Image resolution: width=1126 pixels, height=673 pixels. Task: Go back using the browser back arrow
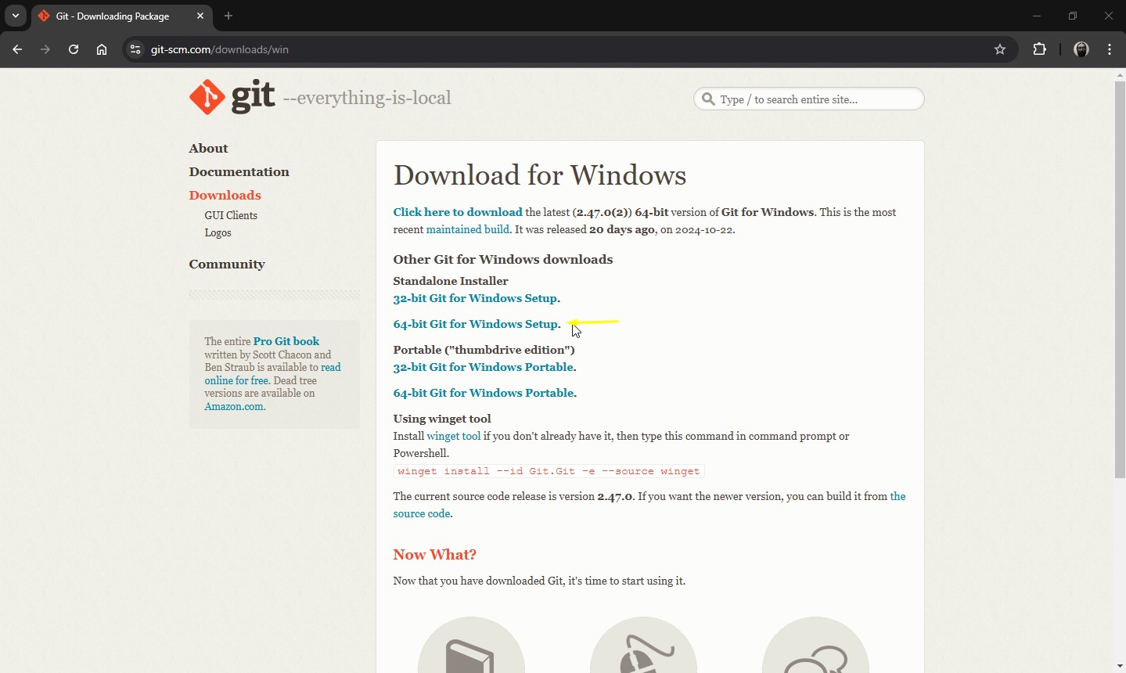[x=17, y=49]
